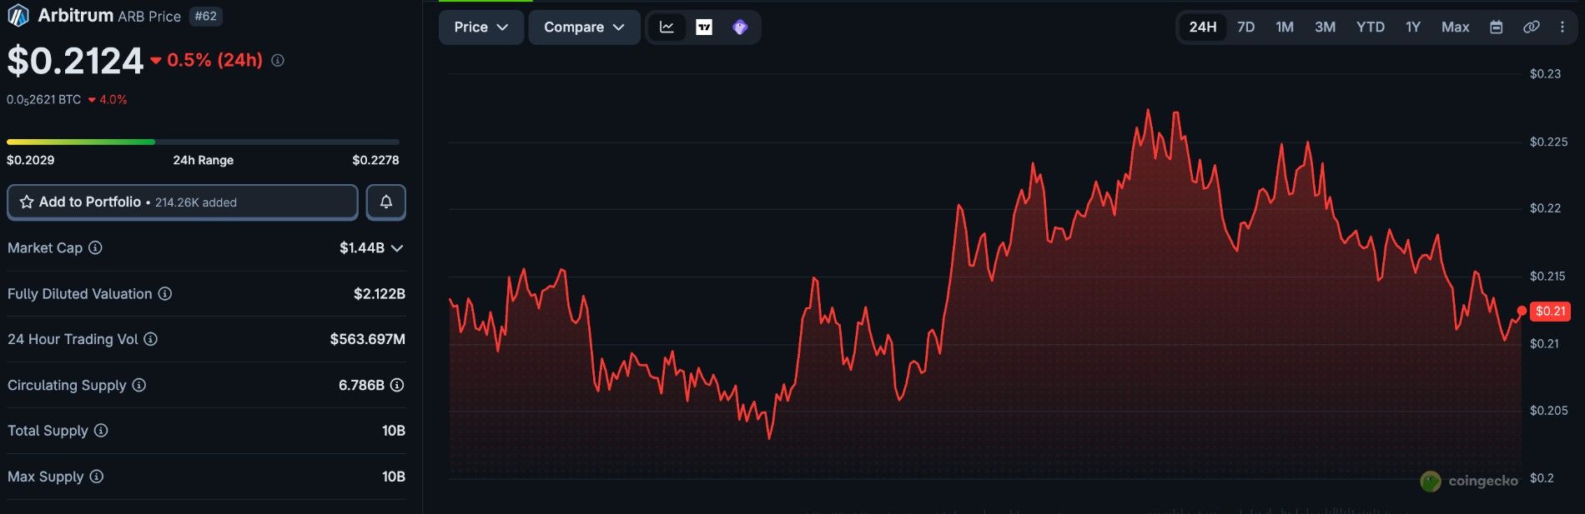Viewport: 1585px width, 514px height.
Task: Select the 1M timeframe tab
Action: 1285,27
